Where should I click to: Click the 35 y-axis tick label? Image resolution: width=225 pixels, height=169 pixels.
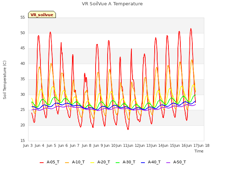click(x=22, y=79)
